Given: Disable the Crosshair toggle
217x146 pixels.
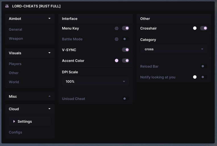Looking at the screenshot, I should [204, 28].
